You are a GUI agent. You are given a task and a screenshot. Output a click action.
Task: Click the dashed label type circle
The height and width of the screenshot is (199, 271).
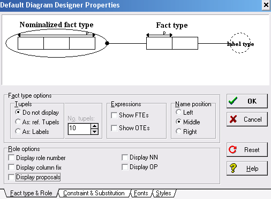tap(240, 43)
